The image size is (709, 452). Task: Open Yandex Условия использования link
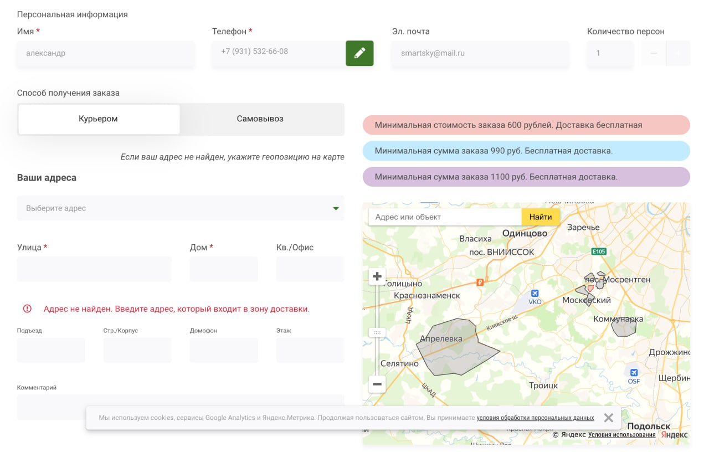coord(621,435)
